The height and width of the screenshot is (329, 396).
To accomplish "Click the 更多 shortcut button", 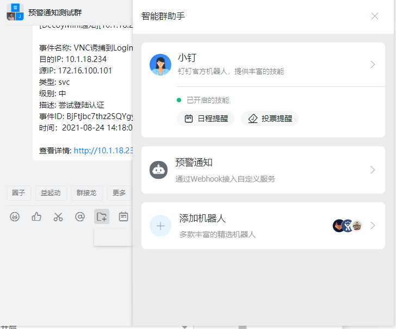I will 119,193.
